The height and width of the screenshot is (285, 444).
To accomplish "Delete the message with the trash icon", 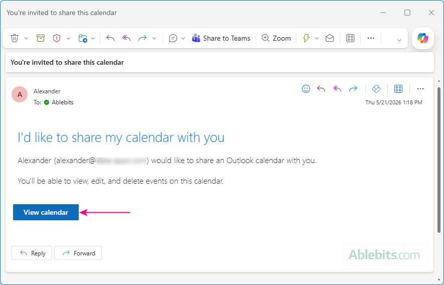I will coord(15,38).
